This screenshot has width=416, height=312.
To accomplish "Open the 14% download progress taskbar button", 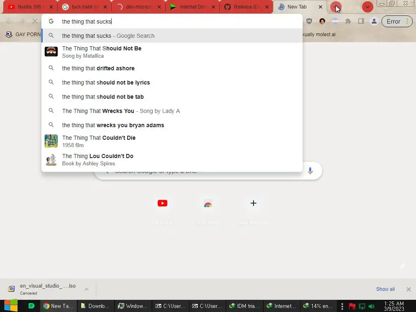I will 318,306.
